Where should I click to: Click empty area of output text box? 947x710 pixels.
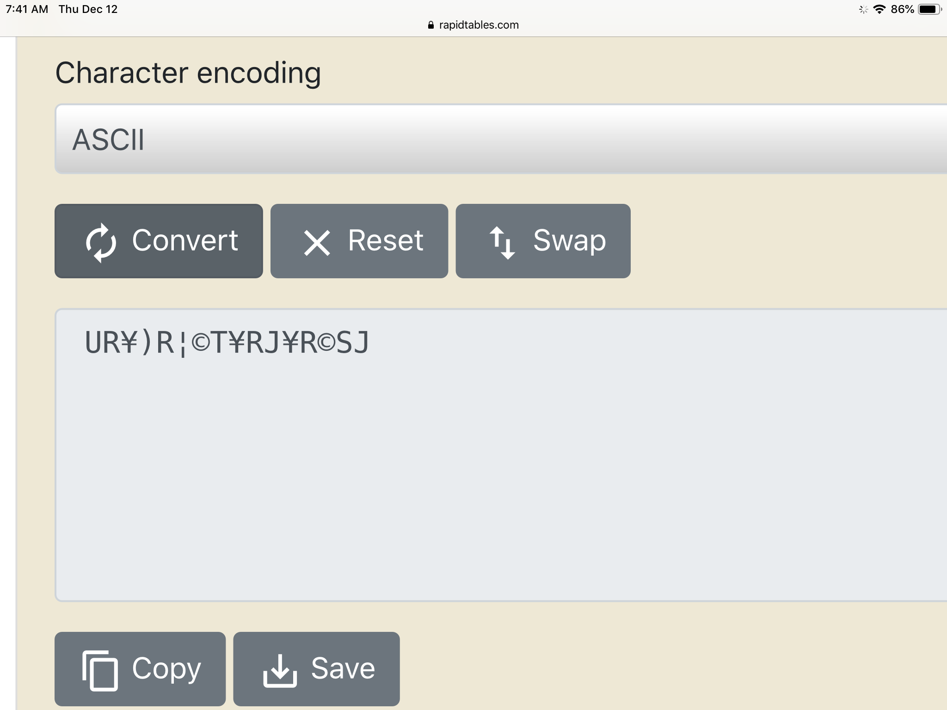pos(501,481)
